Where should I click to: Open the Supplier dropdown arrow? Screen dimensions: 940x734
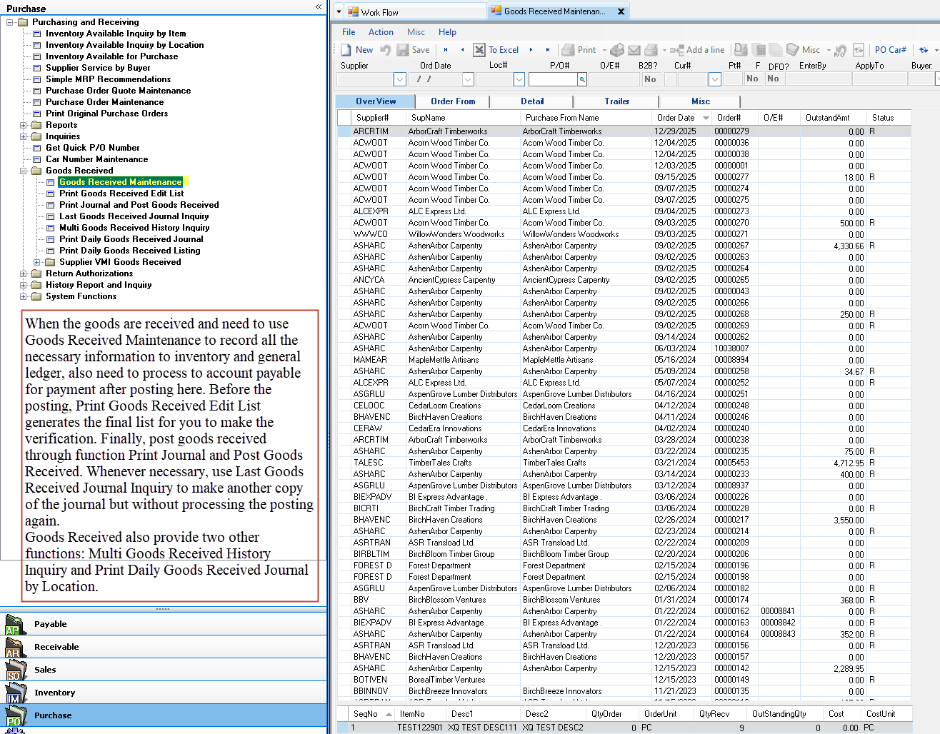pos(400,79)
